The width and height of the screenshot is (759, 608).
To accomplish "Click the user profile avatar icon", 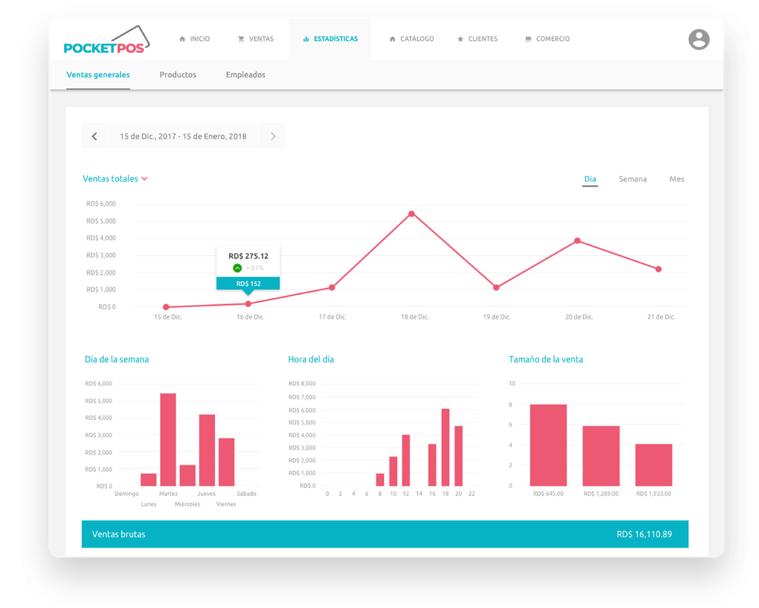I will point(699,40).
